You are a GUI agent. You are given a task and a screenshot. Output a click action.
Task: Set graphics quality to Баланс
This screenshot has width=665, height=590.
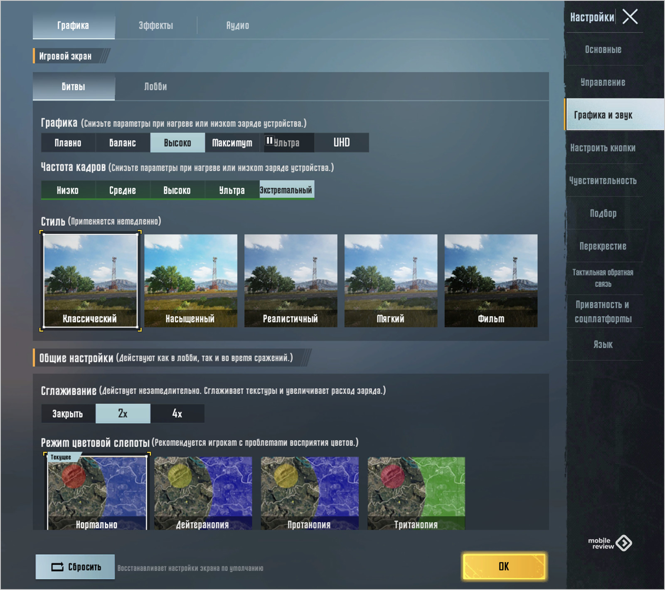(x=123, y=143)
